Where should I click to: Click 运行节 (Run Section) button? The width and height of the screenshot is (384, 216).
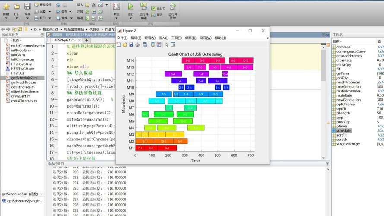point(158,8)
